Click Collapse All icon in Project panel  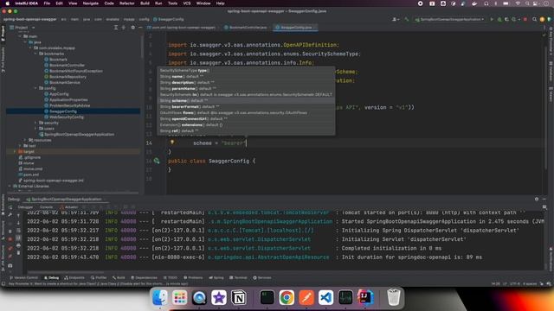coord(124,27)
